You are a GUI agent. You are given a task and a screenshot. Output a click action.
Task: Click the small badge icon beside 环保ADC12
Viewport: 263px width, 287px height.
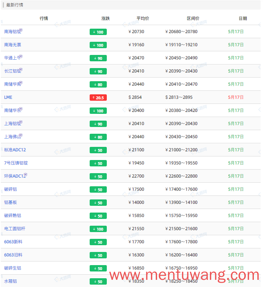pyautogui.click(x=26, y=174)
